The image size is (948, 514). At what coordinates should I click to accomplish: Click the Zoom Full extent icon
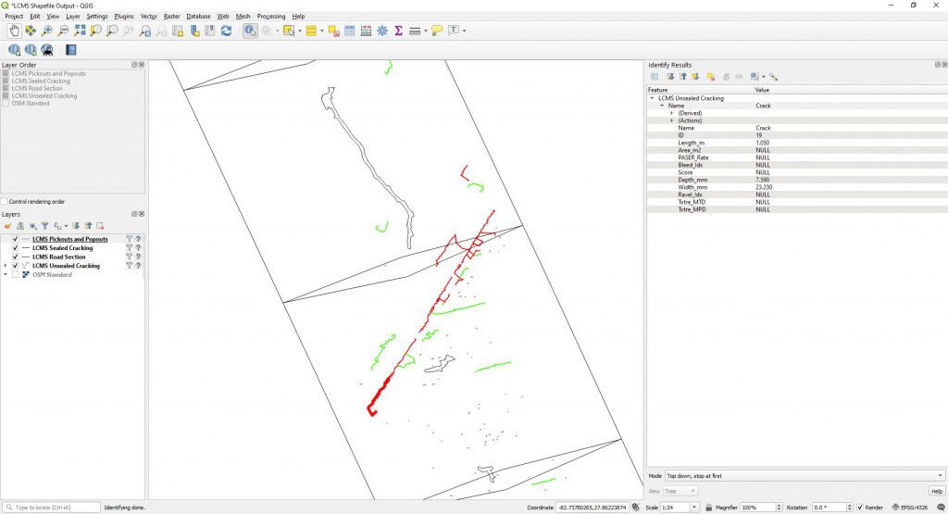coord(80,31)
